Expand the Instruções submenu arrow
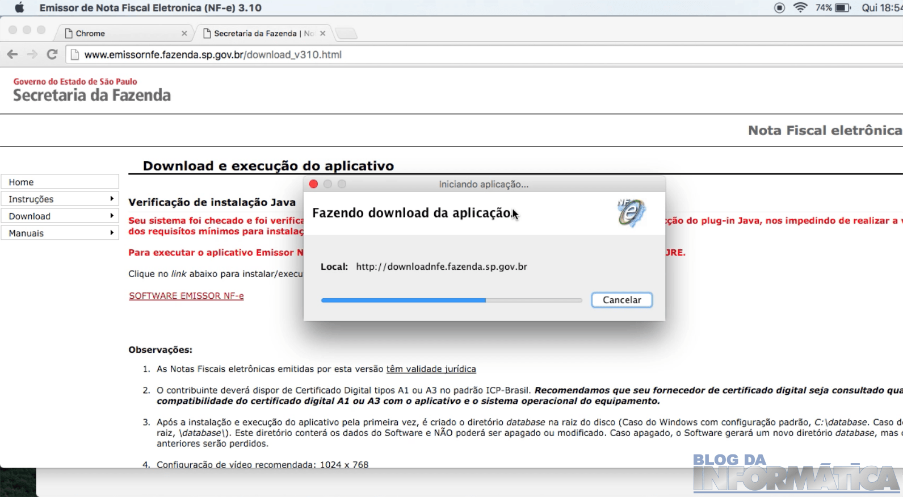903x497 pixels. pos(112,199)
